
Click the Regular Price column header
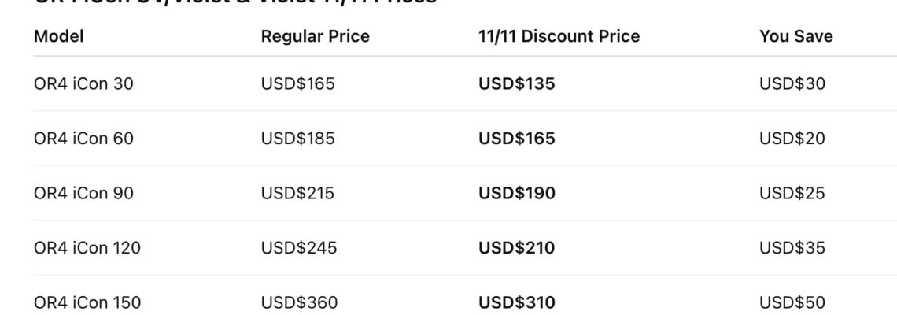coord(315,36)
